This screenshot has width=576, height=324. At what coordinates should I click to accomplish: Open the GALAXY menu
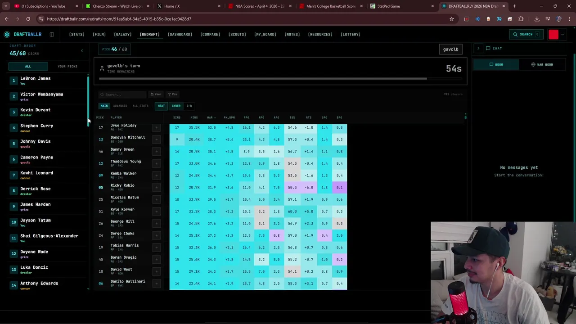click(x=122, y=34)
